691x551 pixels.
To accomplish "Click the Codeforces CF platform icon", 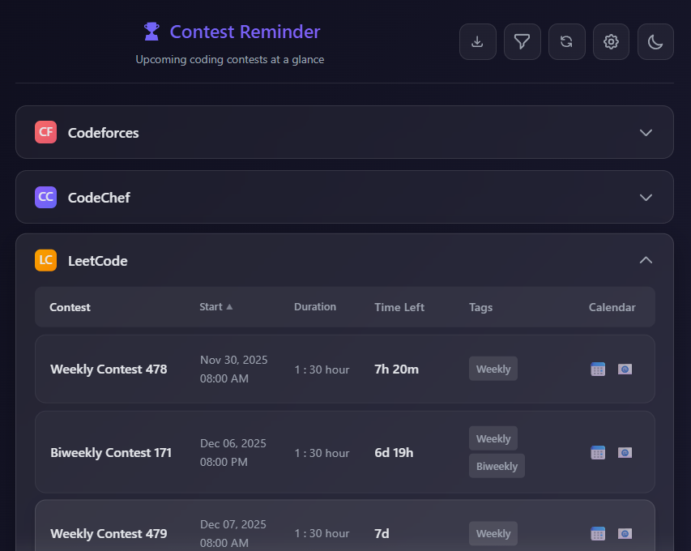I will [x=45, y=131].
